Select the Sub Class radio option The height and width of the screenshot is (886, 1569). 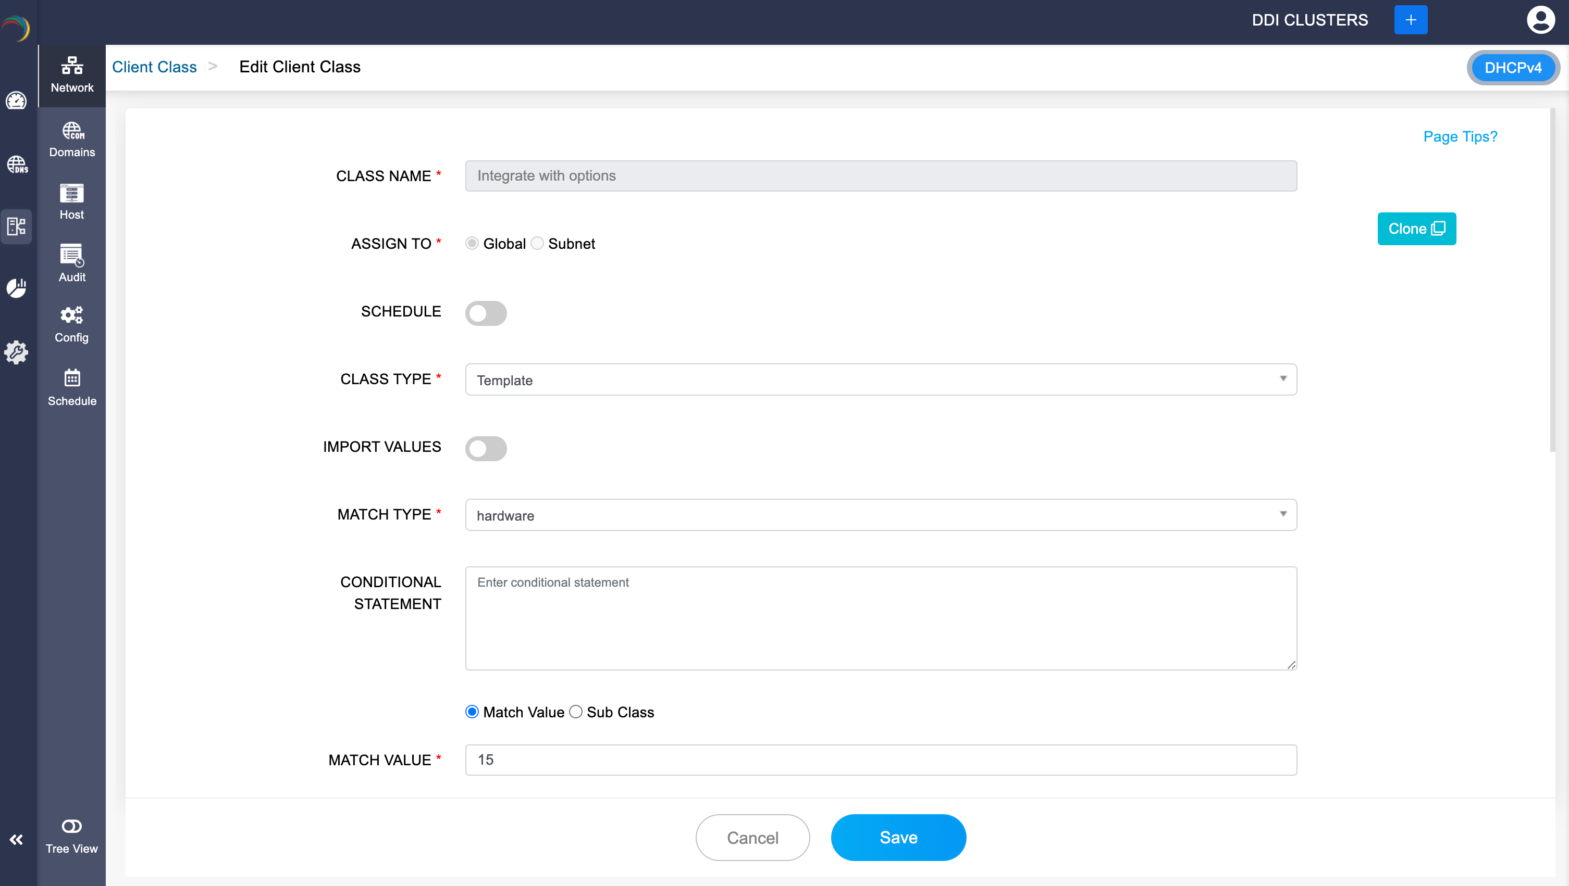[576, 712]
